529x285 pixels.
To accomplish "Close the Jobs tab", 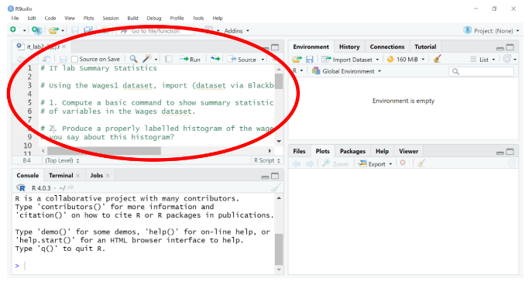I will click(108, 175).
